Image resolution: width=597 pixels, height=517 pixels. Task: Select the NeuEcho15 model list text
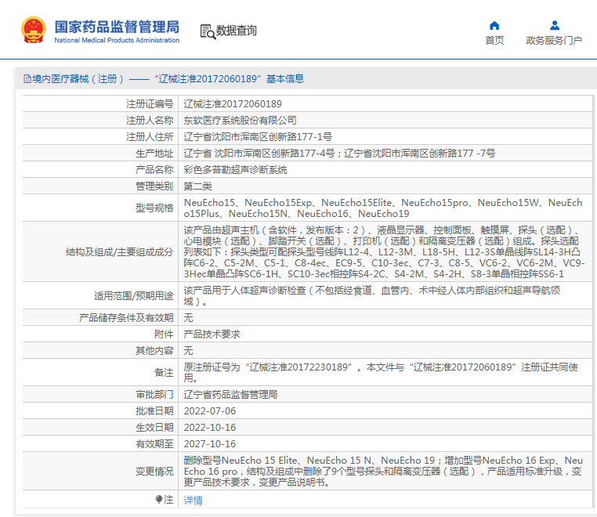pyautogui.click(x=383, y=208)
